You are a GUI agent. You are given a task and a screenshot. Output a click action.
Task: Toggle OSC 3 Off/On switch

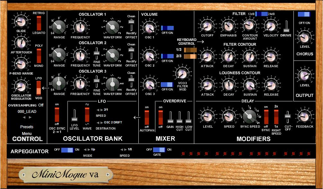[x=167, y=84]
